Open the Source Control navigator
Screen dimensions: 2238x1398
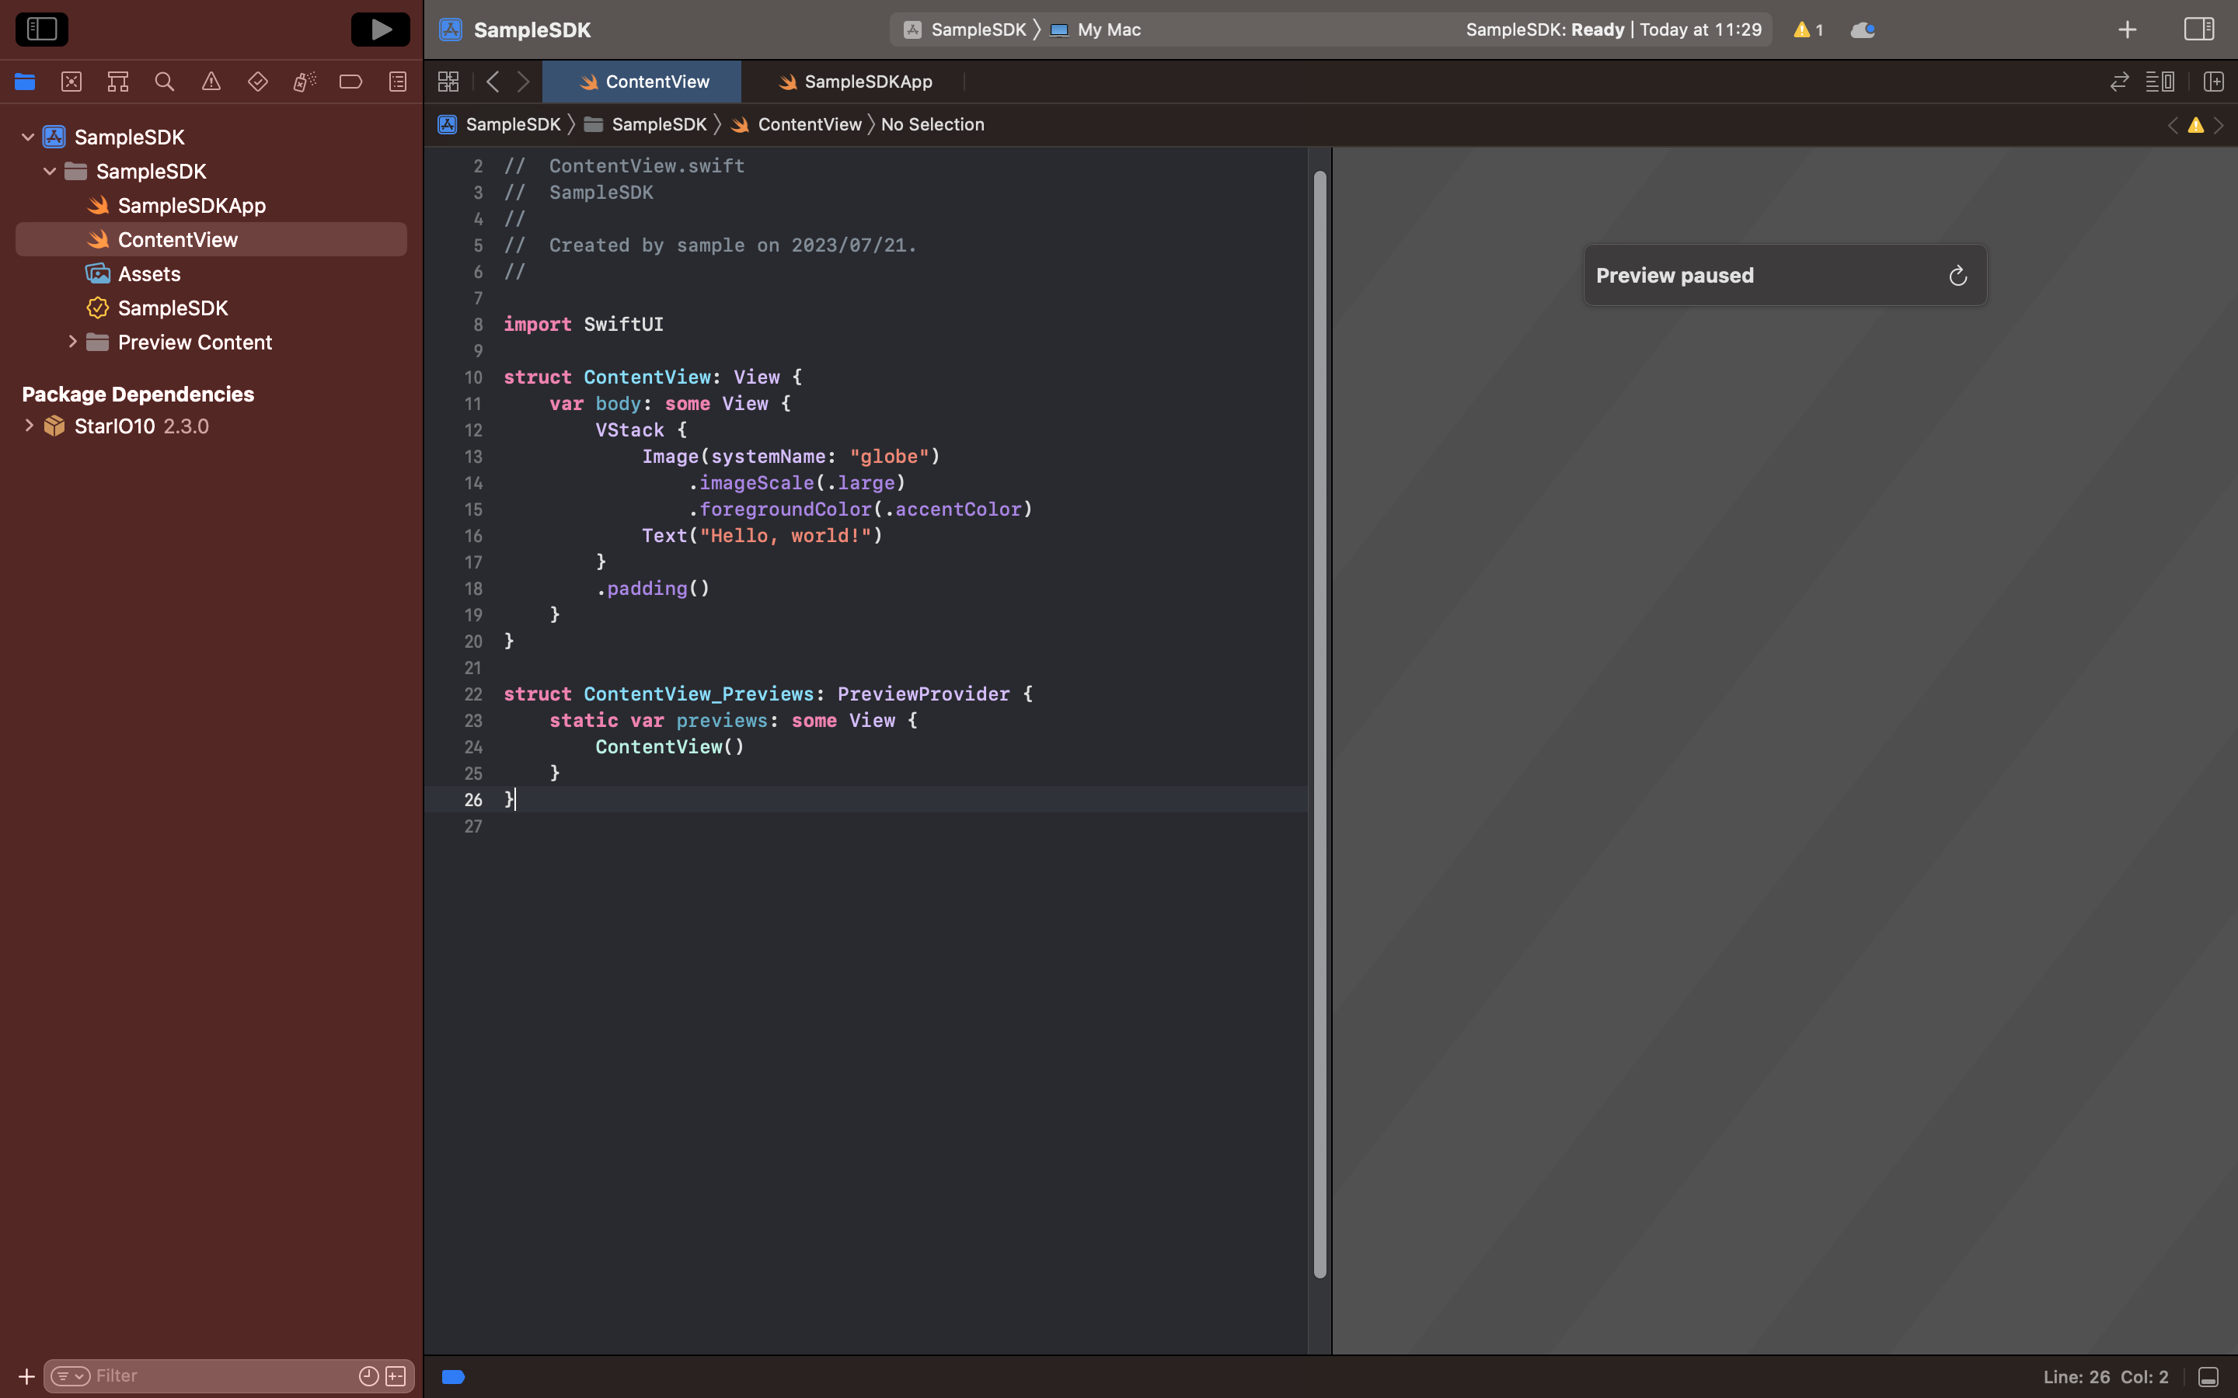[x=71, y=82]
